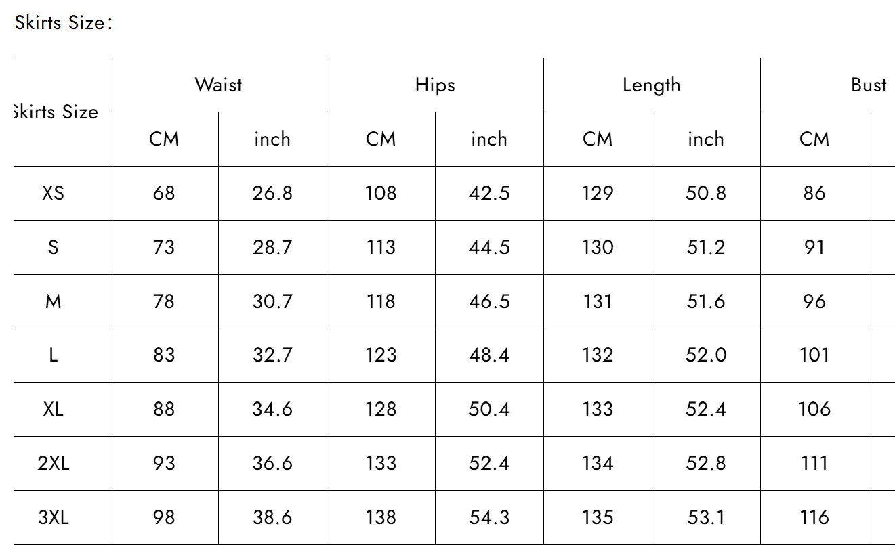Viewport: 895px width, 545px height.
Task: Click the hips CM value 108
Action: tap(381, 193)
